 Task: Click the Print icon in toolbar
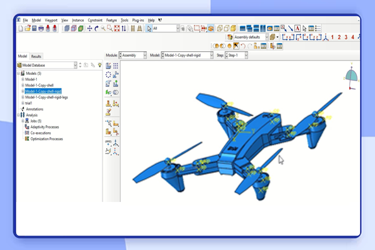(41, 29)
